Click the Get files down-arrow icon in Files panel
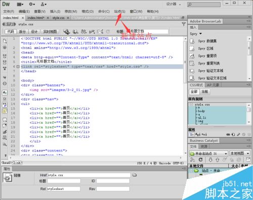This screenshot has height=200, width=253. coord(210,160)
